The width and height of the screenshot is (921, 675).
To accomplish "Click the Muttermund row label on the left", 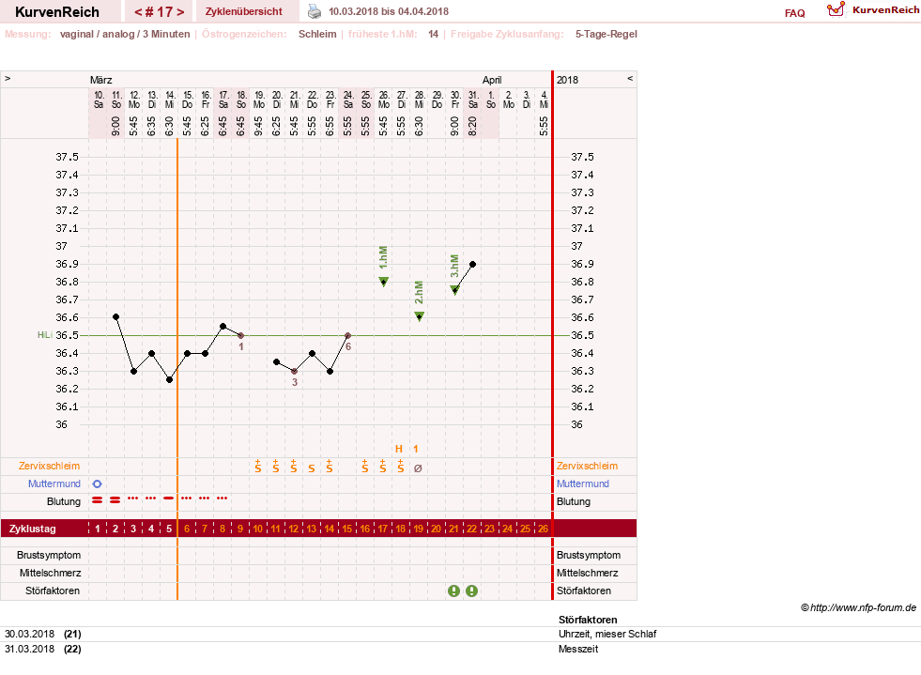I will pyautogui.click(x=54, y=483).
